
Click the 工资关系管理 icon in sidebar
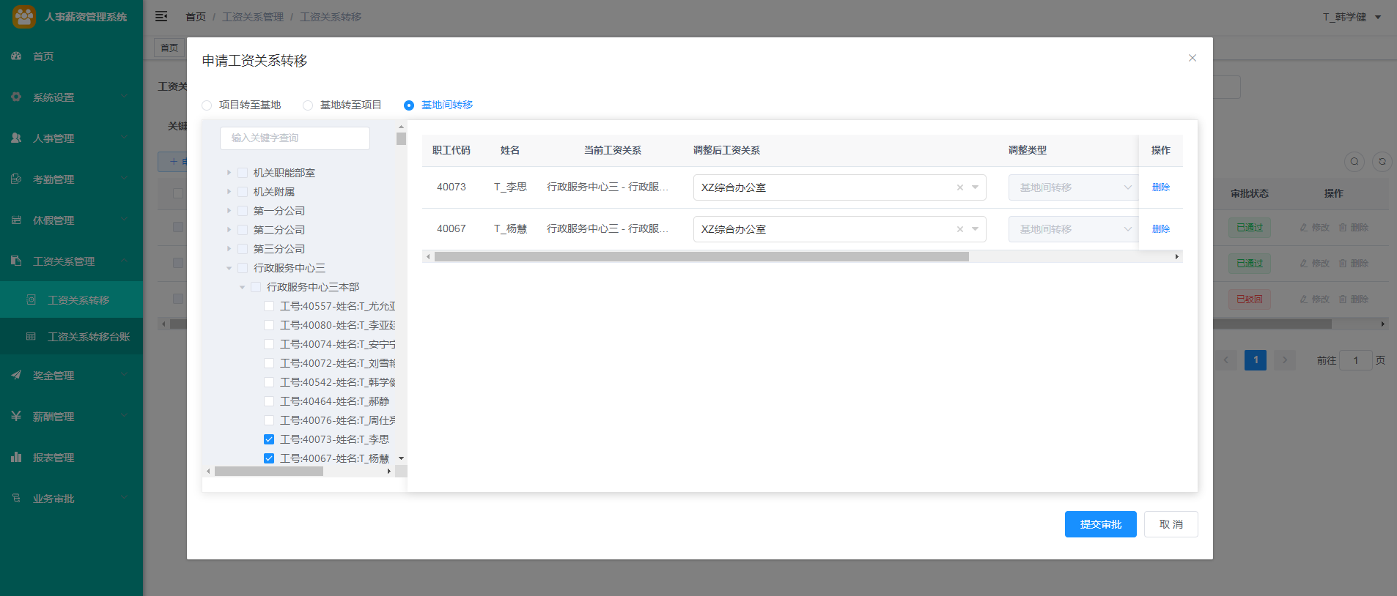16,261
